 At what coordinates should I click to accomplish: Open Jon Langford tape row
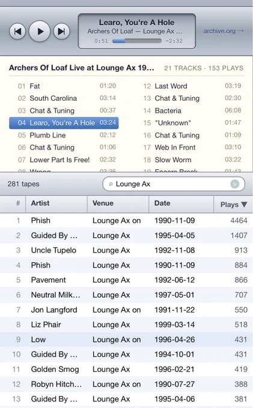click(126, 310)
